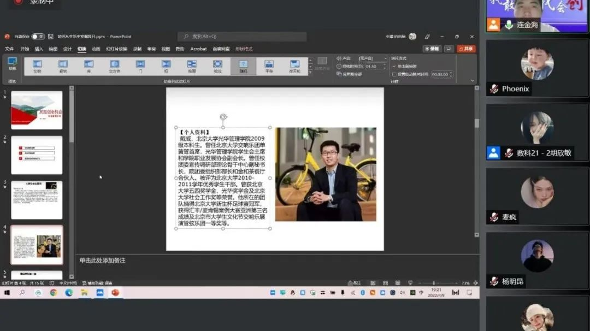Open Chrome from the Windows taskbar
Image resolution: width=590 pixels, height=331 pixels.
coord(53,293)
